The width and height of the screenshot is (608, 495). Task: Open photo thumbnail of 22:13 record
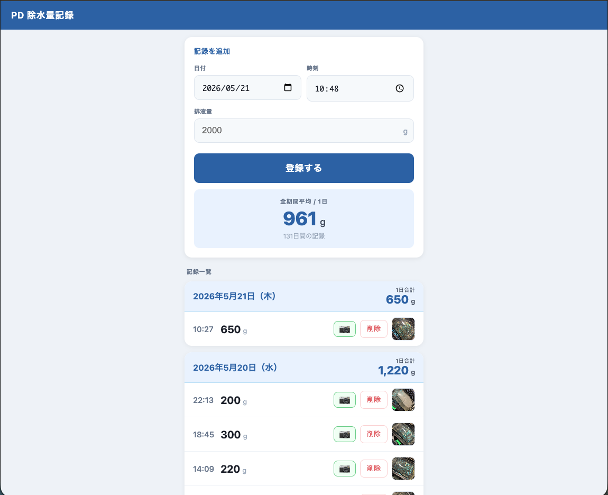tap(403, 400)
